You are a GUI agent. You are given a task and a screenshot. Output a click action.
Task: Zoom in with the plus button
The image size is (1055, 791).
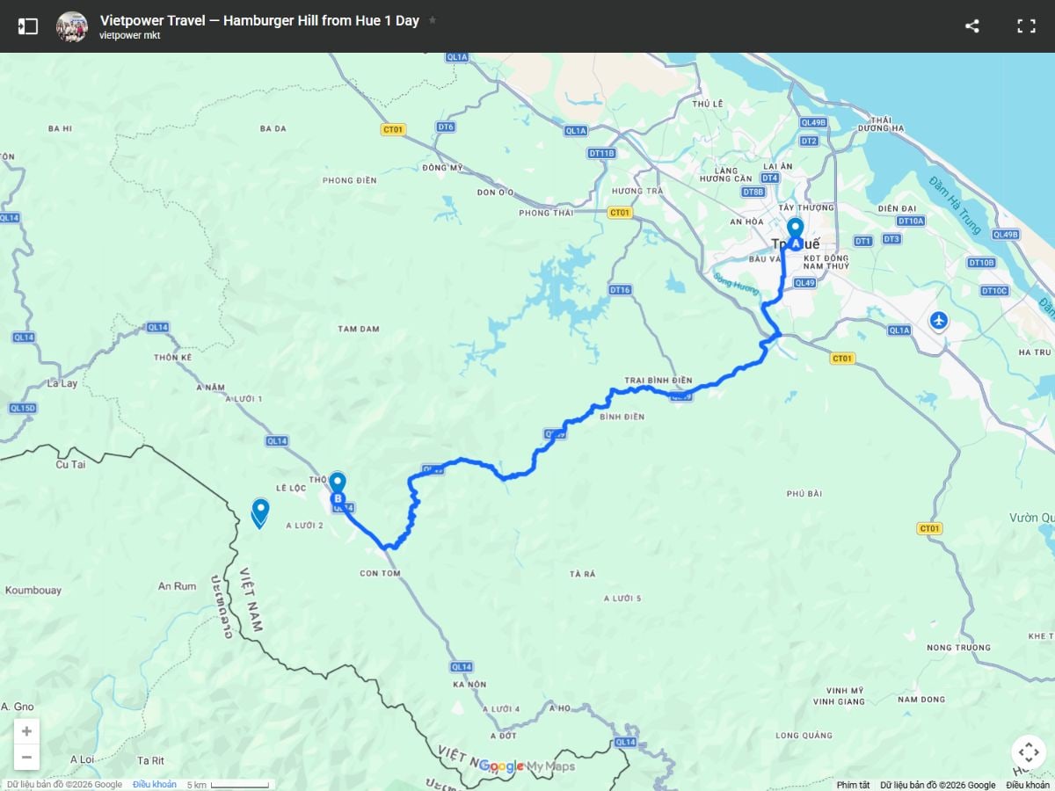(26, 731)
